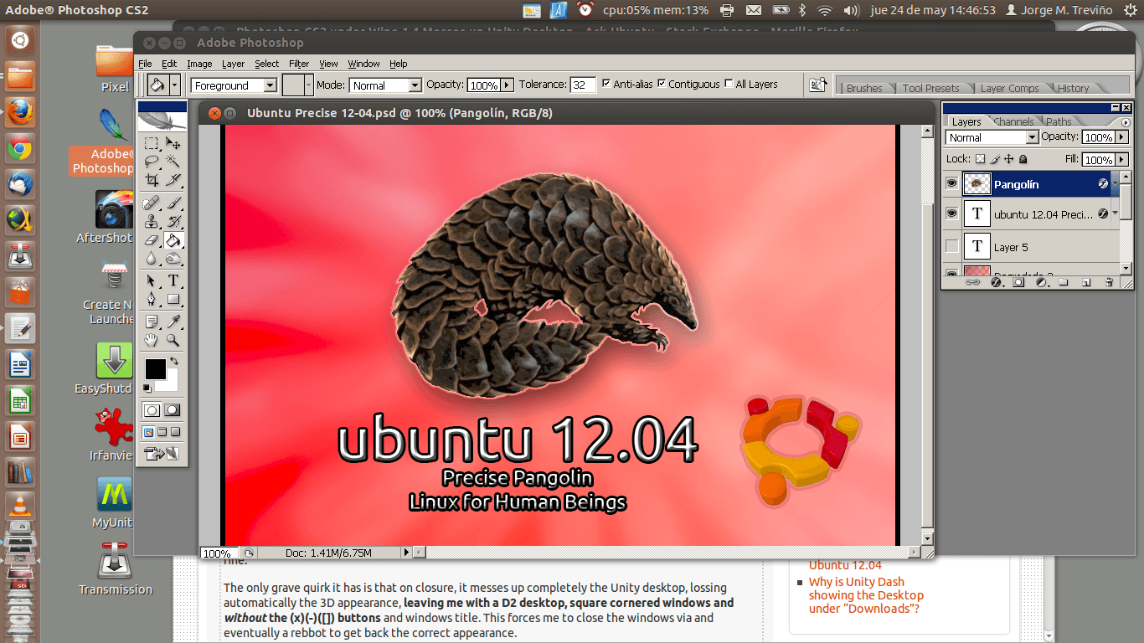Hide the Pangolín layer
The height and width of the screenshot is (643, 1144).
pos(951,183)
